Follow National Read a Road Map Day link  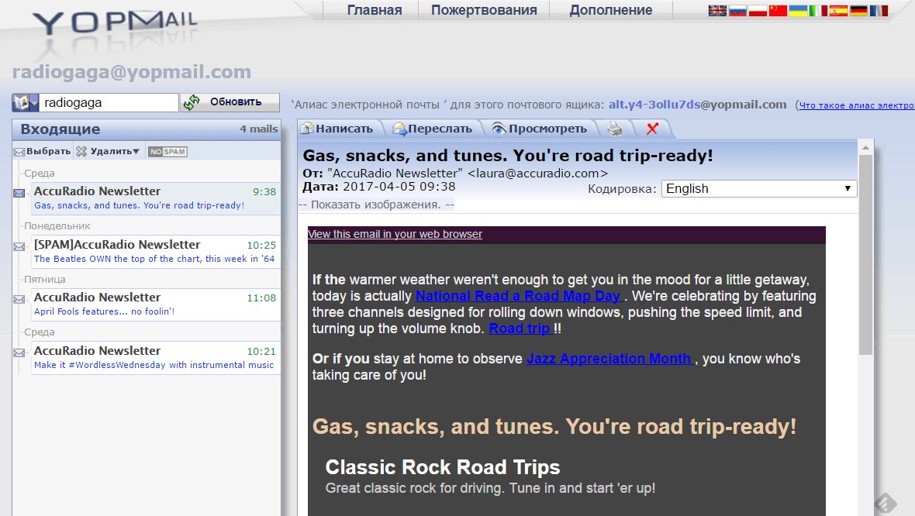pos(518,296)
